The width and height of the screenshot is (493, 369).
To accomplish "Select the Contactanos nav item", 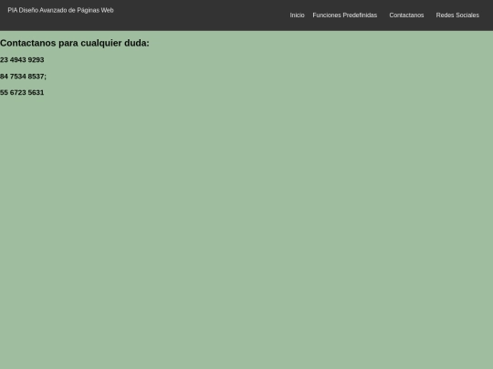I will click(406, 15).
